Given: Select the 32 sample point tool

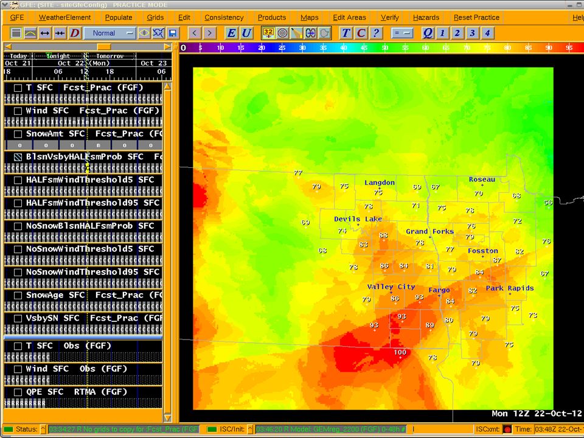Looking at the screenshot, I should click(268, 33).
